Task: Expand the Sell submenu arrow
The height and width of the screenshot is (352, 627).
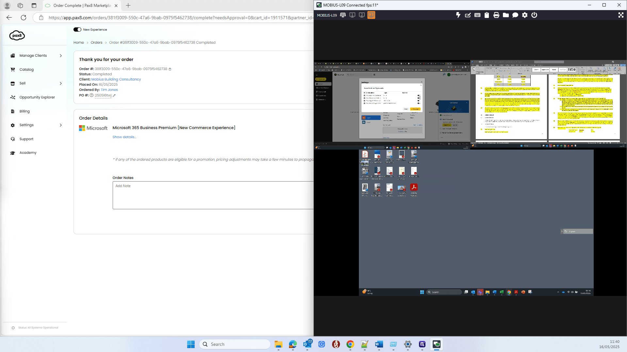Action: 61,83
